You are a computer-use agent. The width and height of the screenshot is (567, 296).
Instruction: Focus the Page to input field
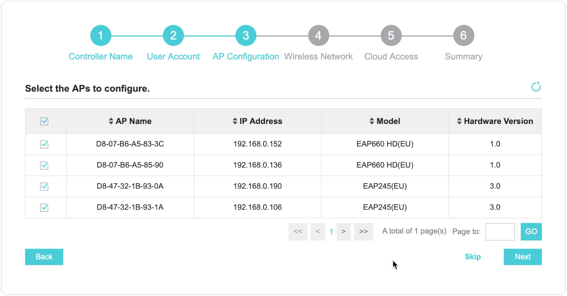coord(500,232)
